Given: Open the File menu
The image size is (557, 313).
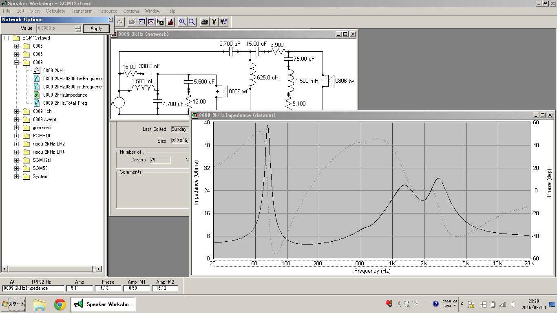Looking at the screenshot, I should point(7,11).
